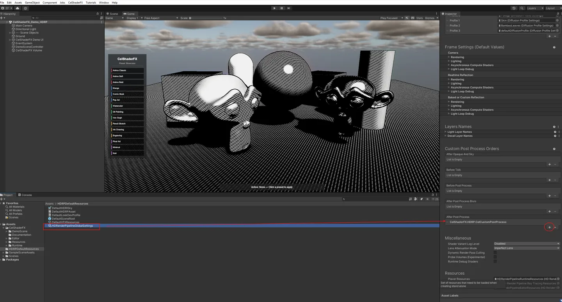Open the CelShaderFX menu
562x302 pixels.
point(75,2)
